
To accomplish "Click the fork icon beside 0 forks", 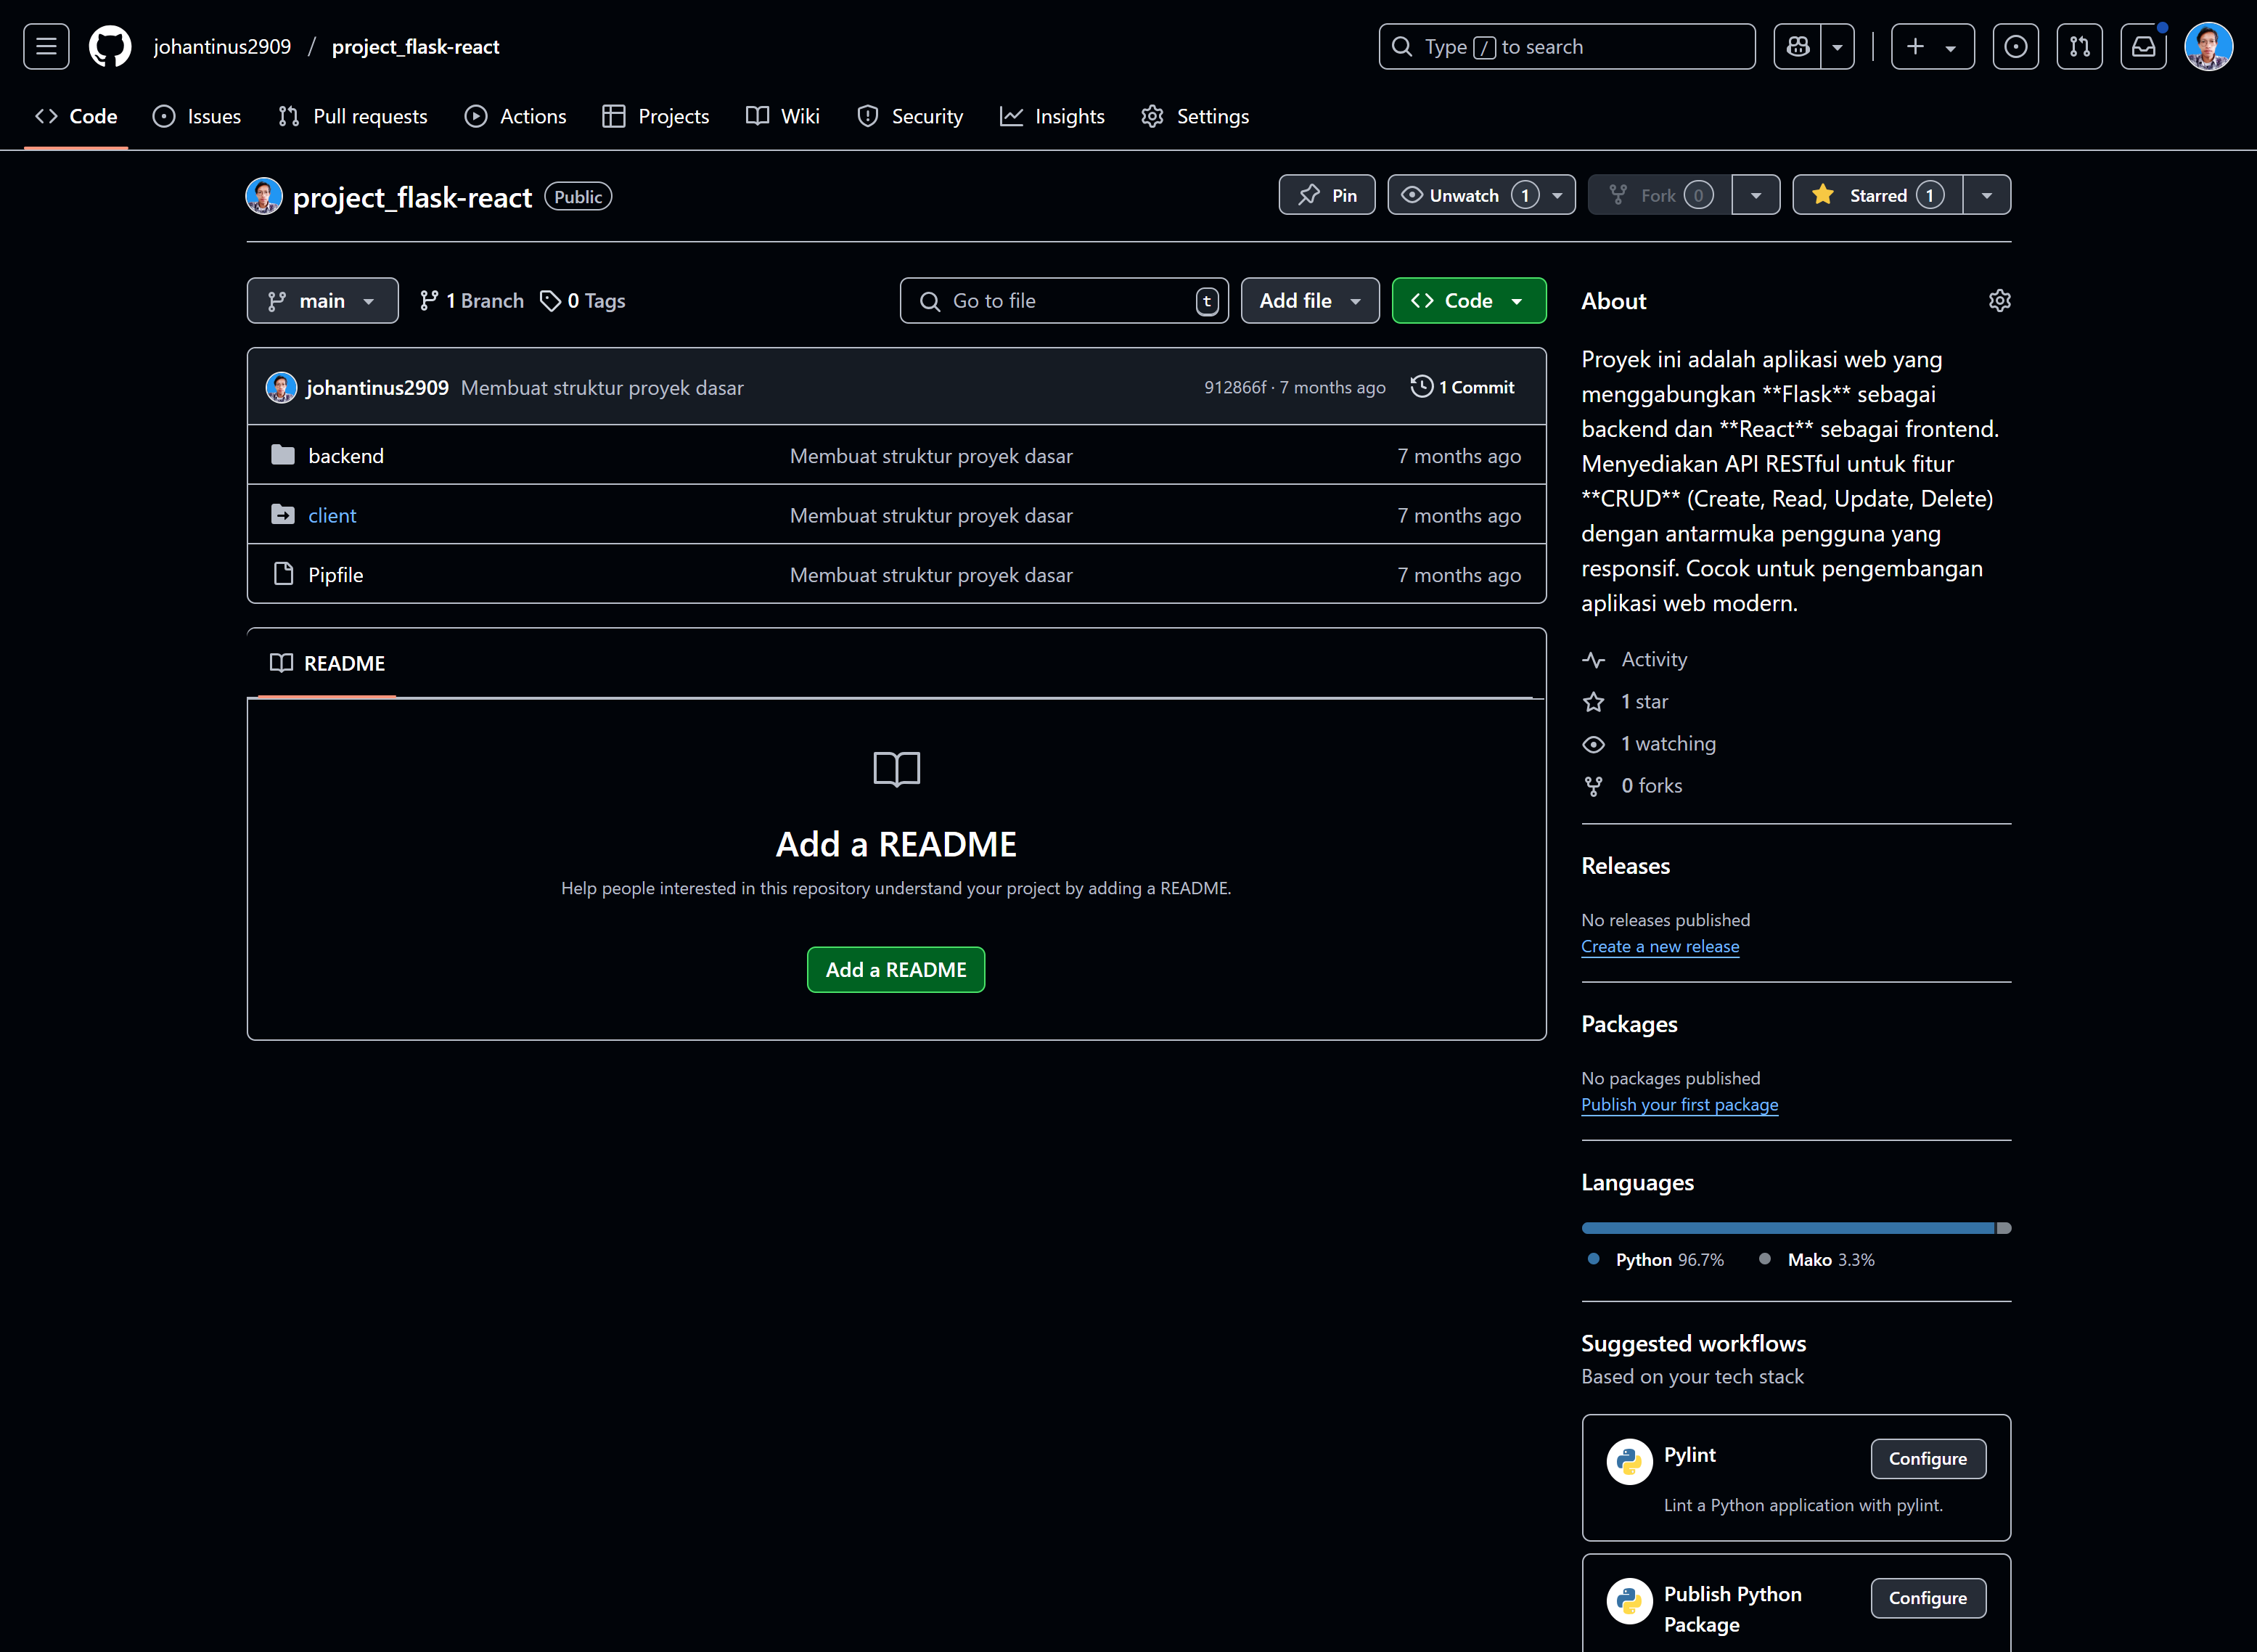I will [x=1593, y=786].
